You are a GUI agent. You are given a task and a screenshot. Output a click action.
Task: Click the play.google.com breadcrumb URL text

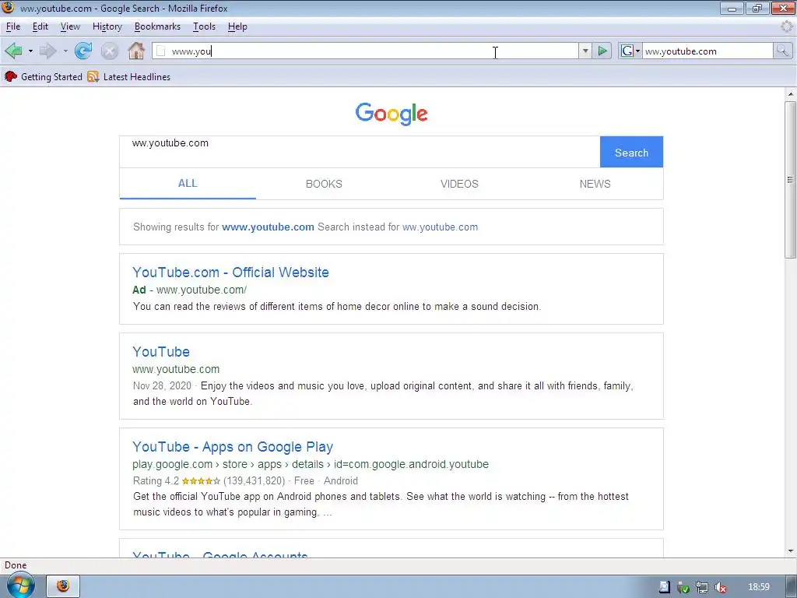tap(311, 464)
